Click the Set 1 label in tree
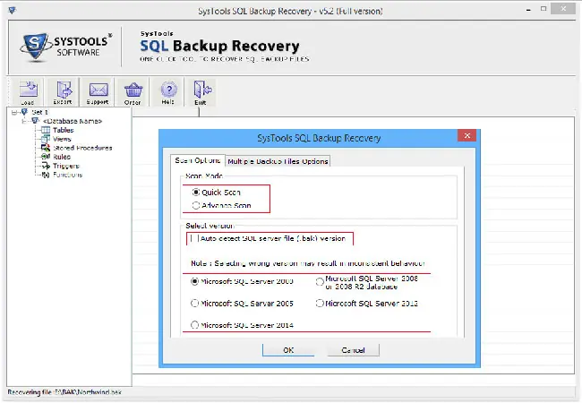Screen dimensions: 582x403 (39, 112)
